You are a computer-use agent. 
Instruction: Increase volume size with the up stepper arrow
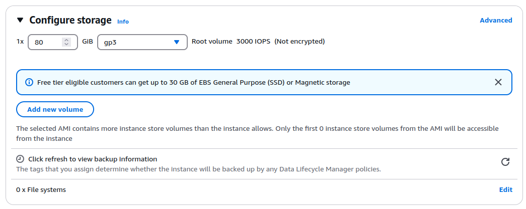click(66, 40)
